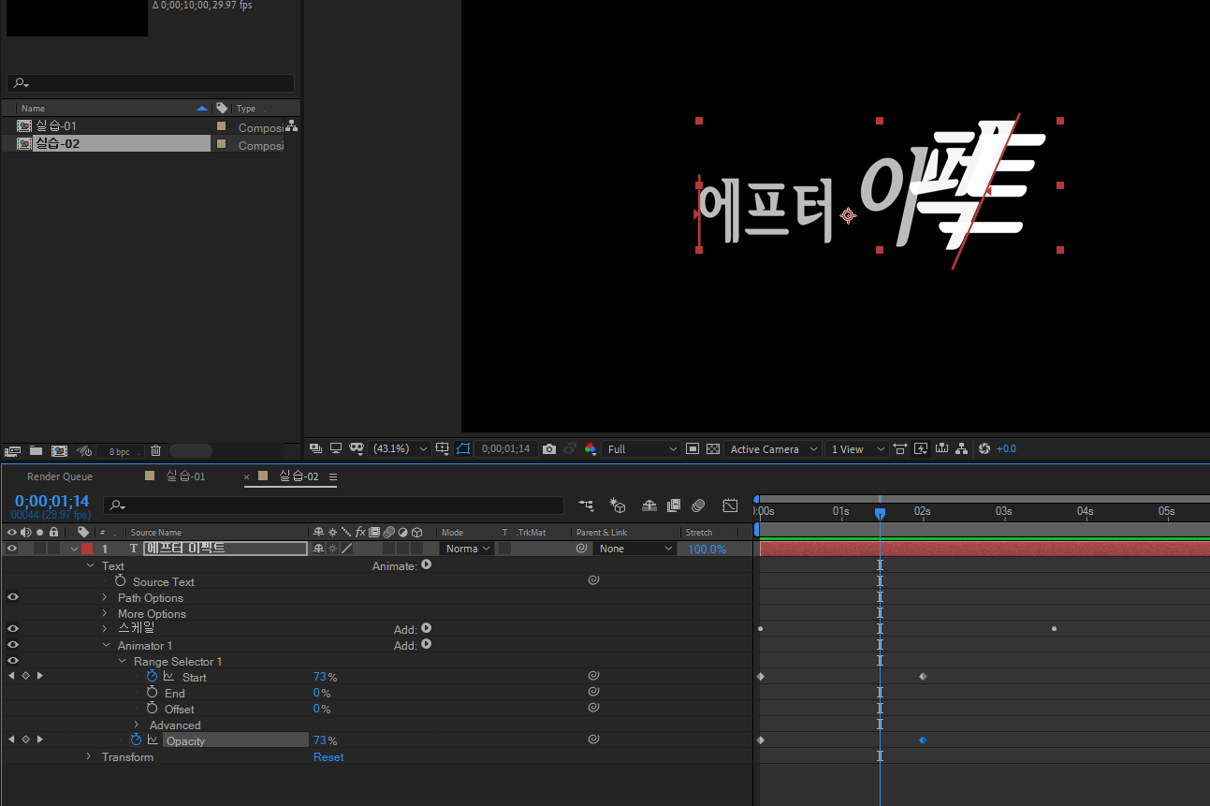The width and height of the screenshot is (1210, 806).
Task: Open Composition Mini-Flowchart in timeline
Action: 586,506
